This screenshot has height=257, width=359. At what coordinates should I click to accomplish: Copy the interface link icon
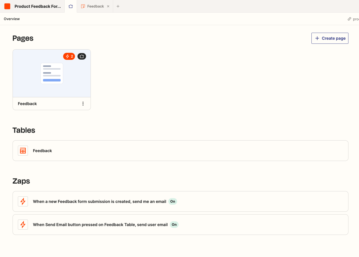(349, 19)
